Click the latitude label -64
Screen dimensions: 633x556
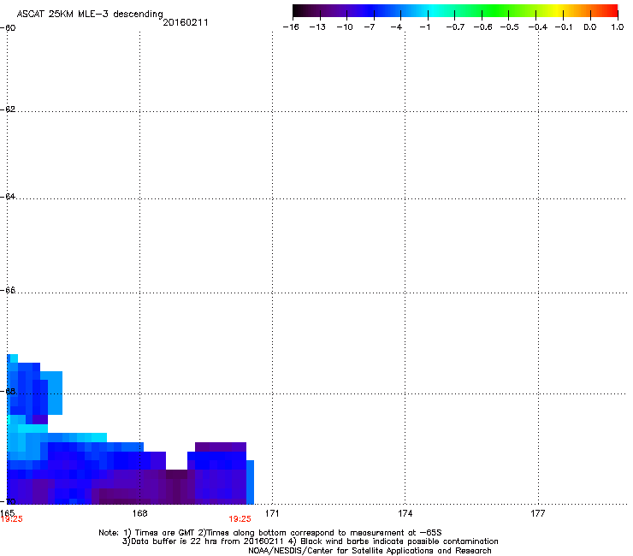(x=8, y=197)
